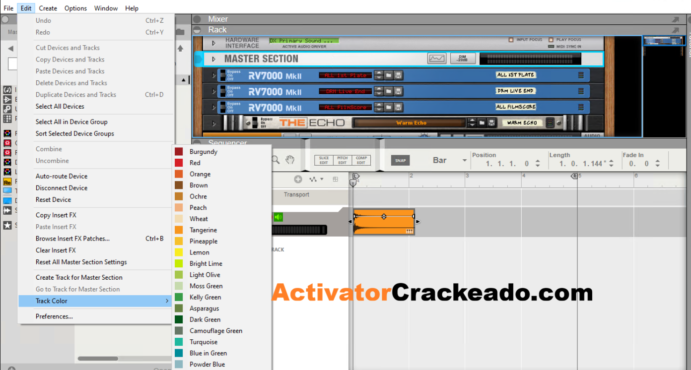Enable the Input Focus checkbox

(511, 40)
